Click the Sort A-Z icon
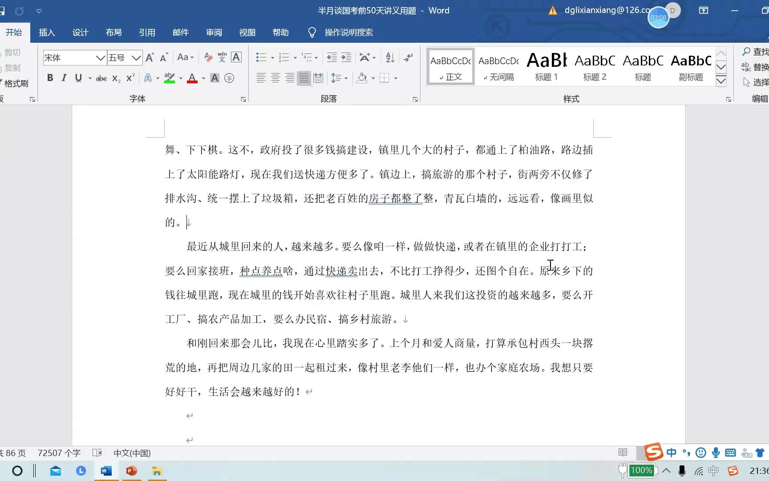Screen dimensions: 769x481 click(390, 57)
